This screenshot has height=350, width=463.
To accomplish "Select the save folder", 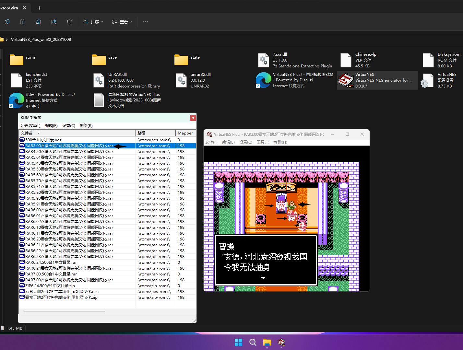I will click(104, 60).
